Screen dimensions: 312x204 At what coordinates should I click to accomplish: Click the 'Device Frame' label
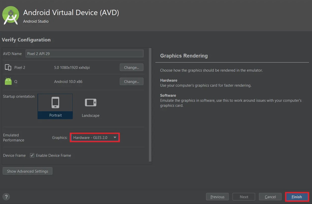click(14, 155)
